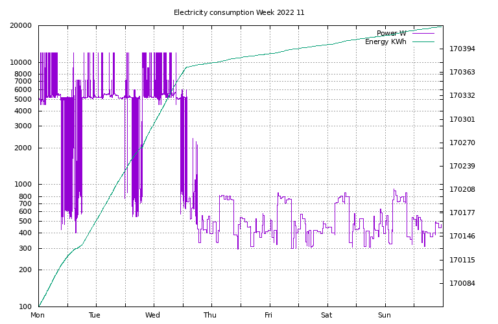This screenshot has width=498, height=324.
Task: Click the 170084 right axis energy label
Action: tap(462, 283)
